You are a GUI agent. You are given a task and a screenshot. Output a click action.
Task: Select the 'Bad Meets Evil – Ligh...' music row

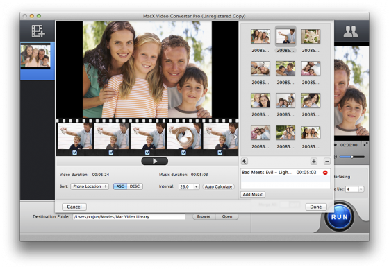tap(285, 173)
